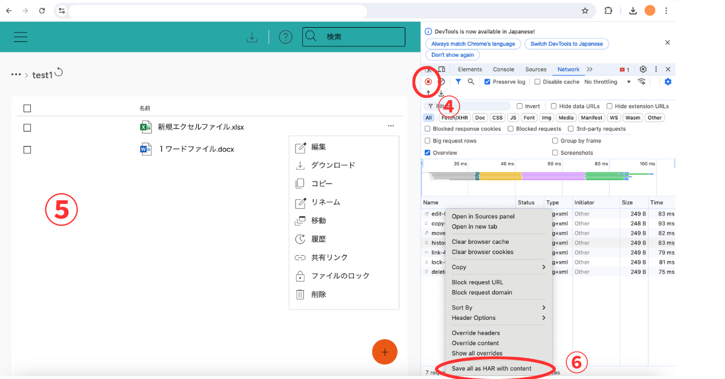Open the Sources tab
This screenshot has width=725, height=379.
click(535, 69)
